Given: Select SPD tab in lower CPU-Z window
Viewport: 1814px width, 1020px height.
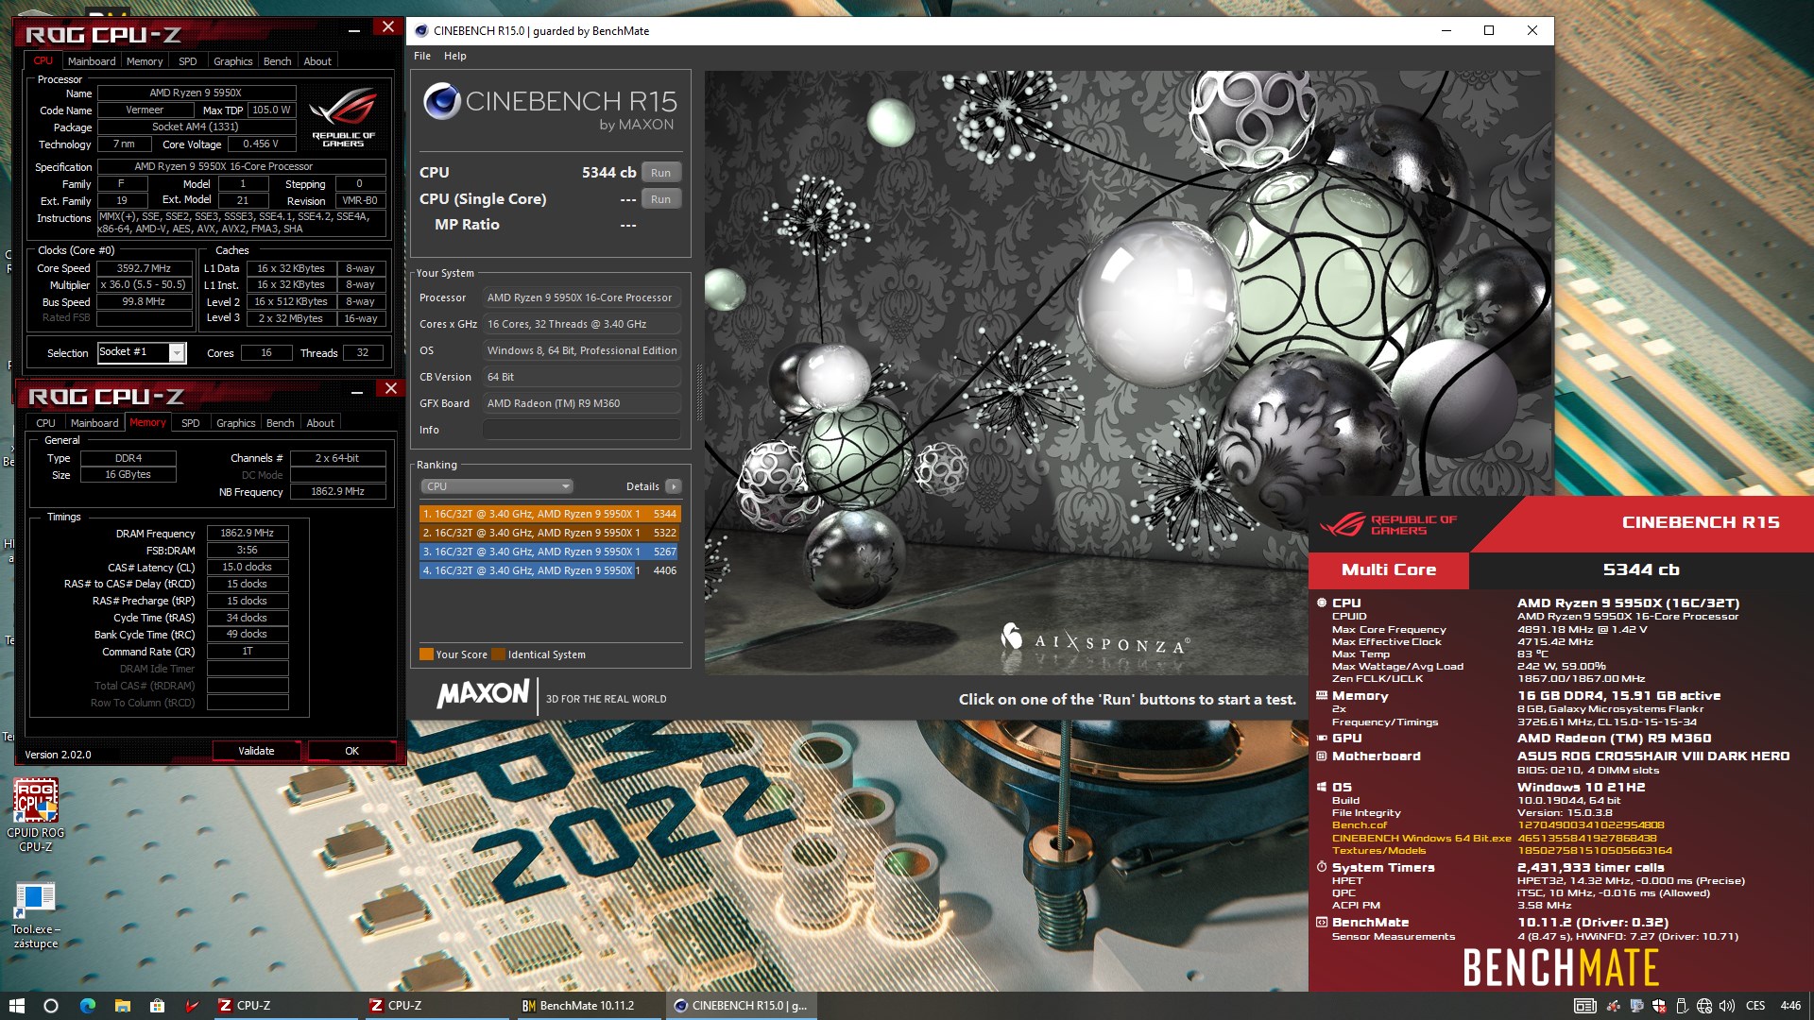Looking at the screenshot, I should (x=191, y=423).
